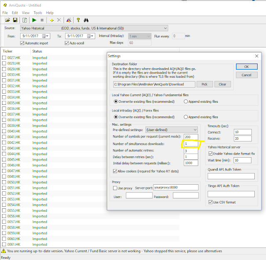The height and width of the screenshot is (260, 266).
Task: Click Number of automatic retries field
Action: coord(191,151)
